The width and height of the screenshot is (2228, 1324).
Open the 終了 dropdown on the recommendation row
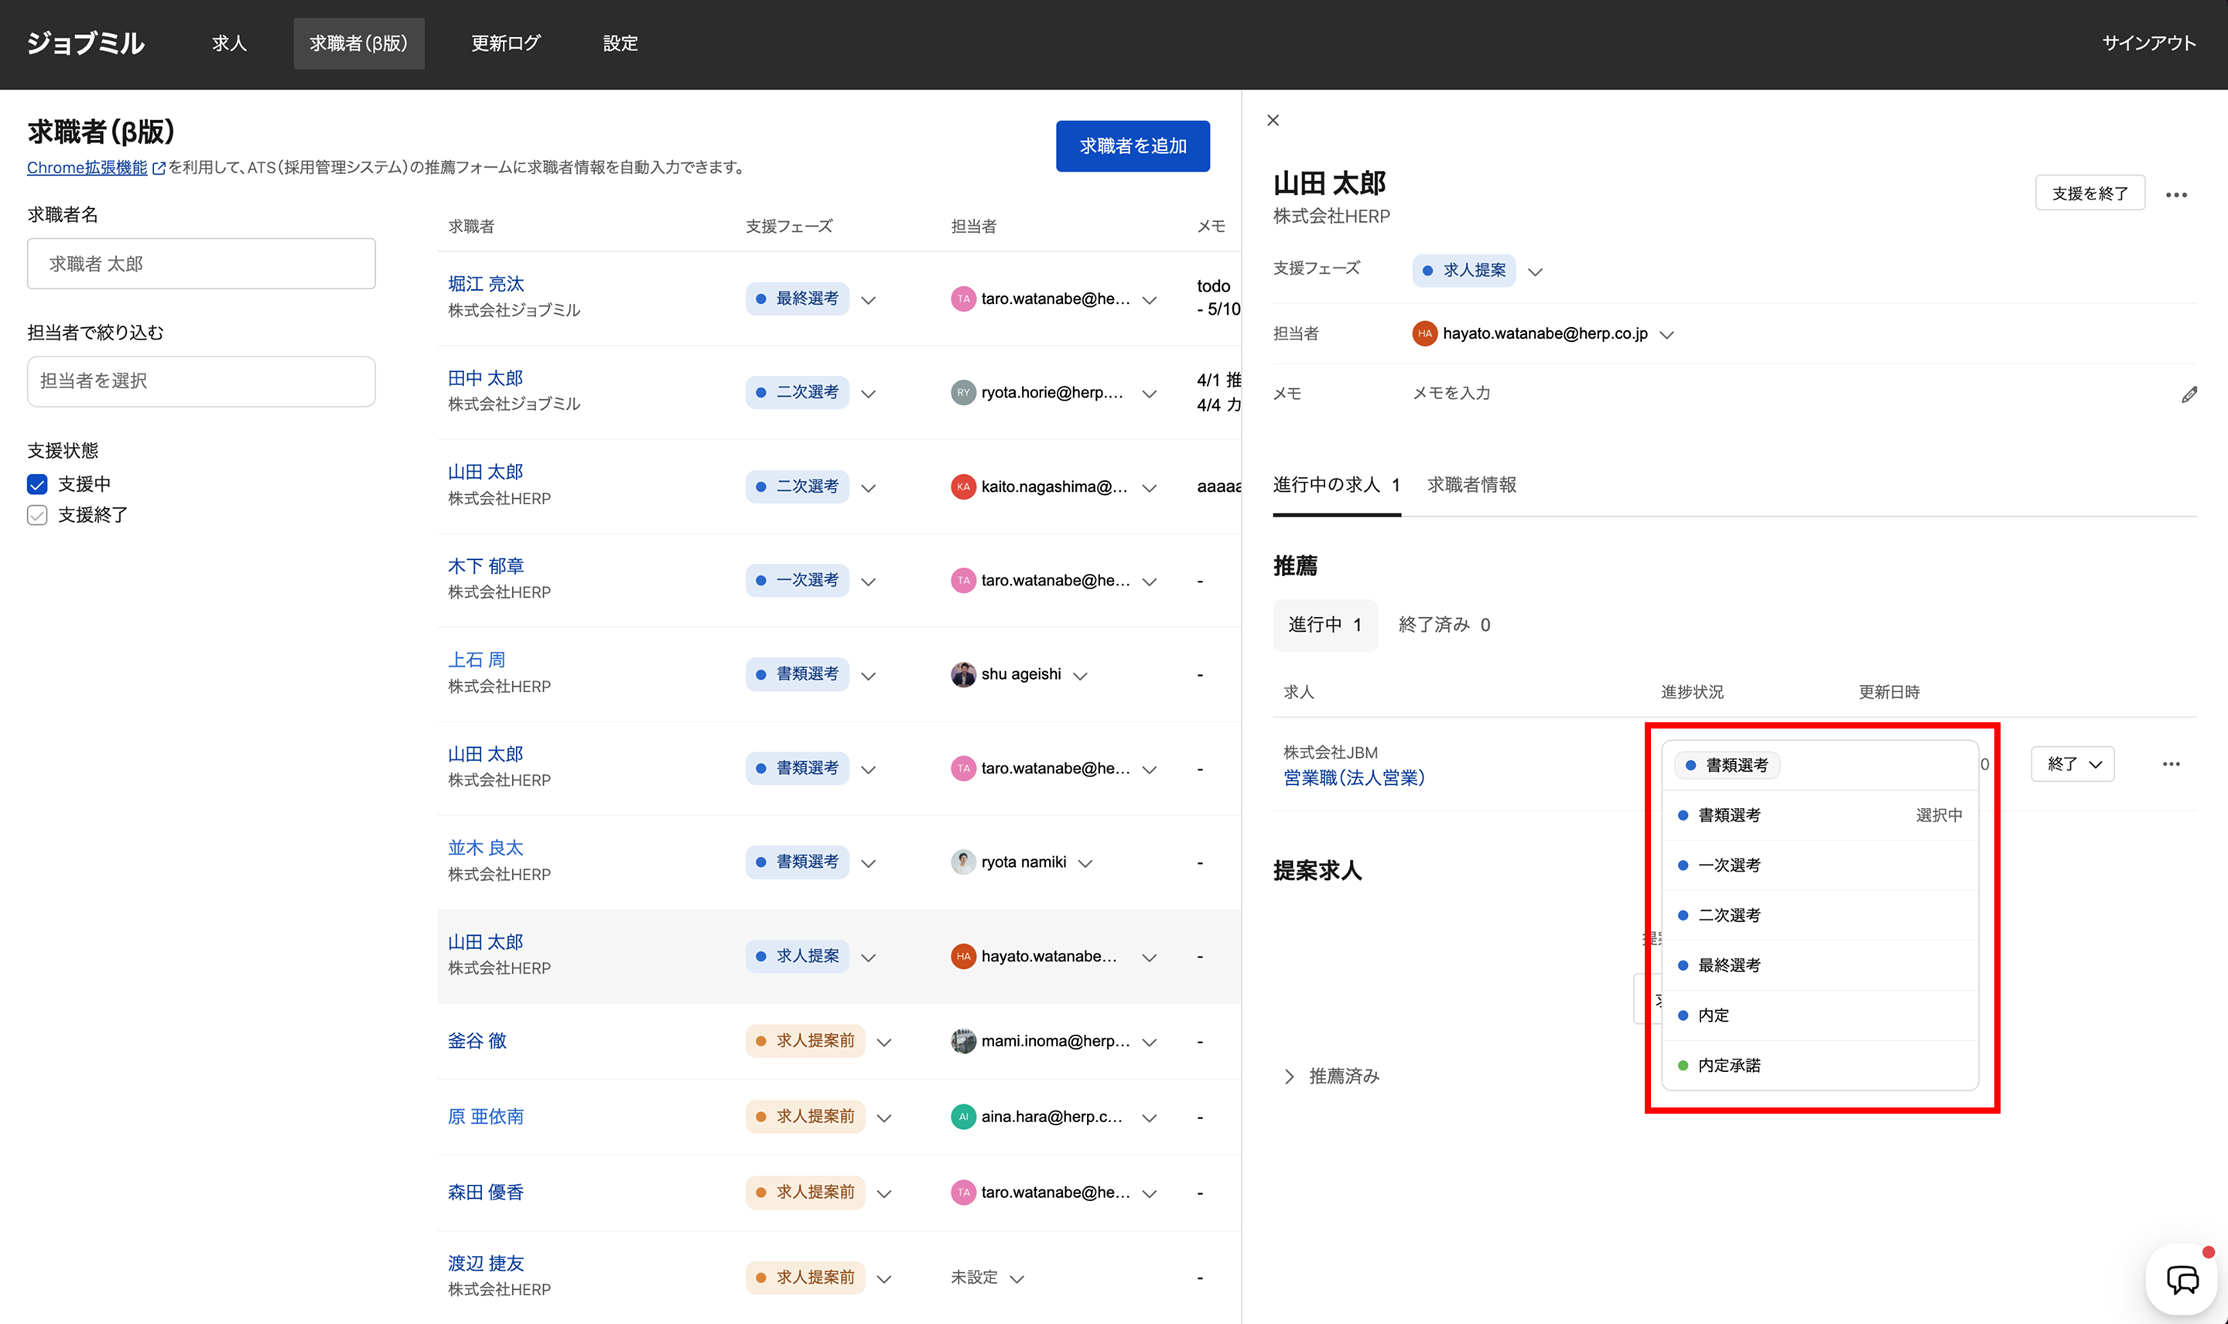(x=2072, y=764)
